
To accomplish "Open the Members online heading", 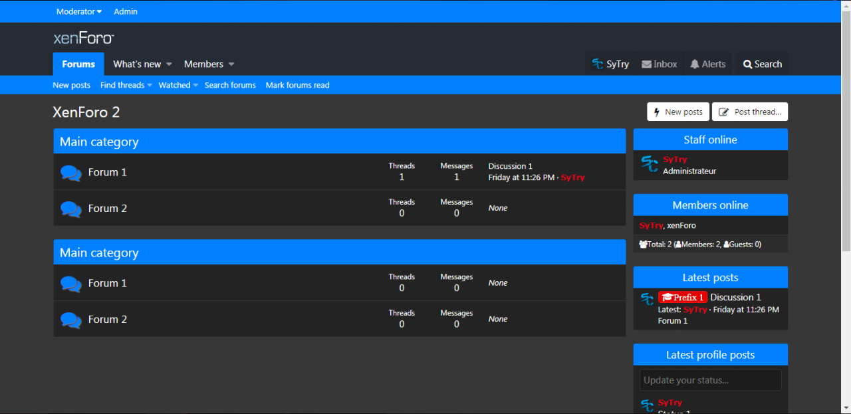I will point(711,205).
